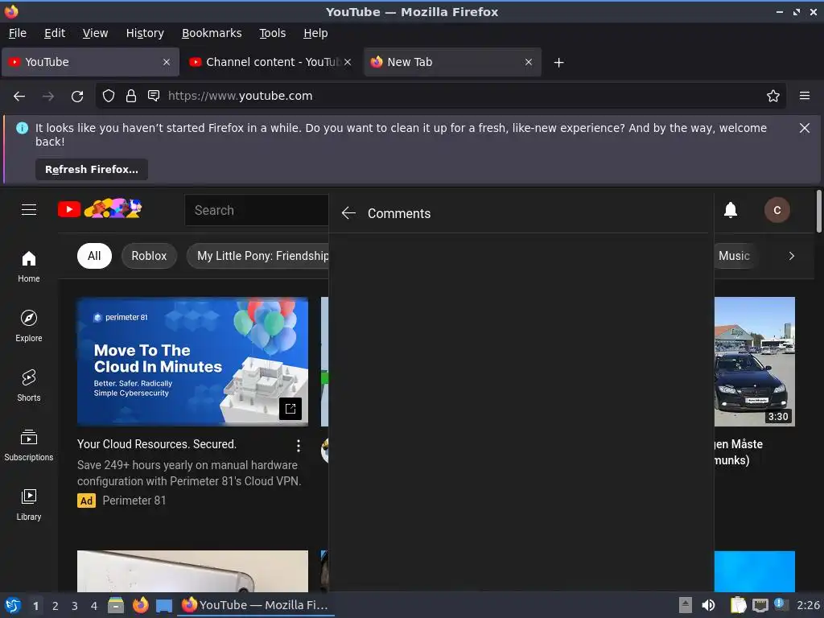The height and width of the screenshot is (618, 824).
Task: Click YouTube Mozilla Firefox taskbar entry
Action: 255,605
